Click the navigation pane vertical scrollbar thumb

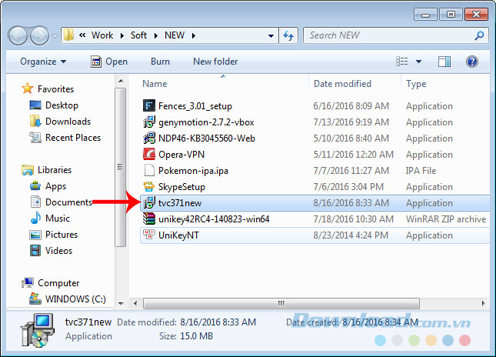pyautogui.click(x=120, y=167)
